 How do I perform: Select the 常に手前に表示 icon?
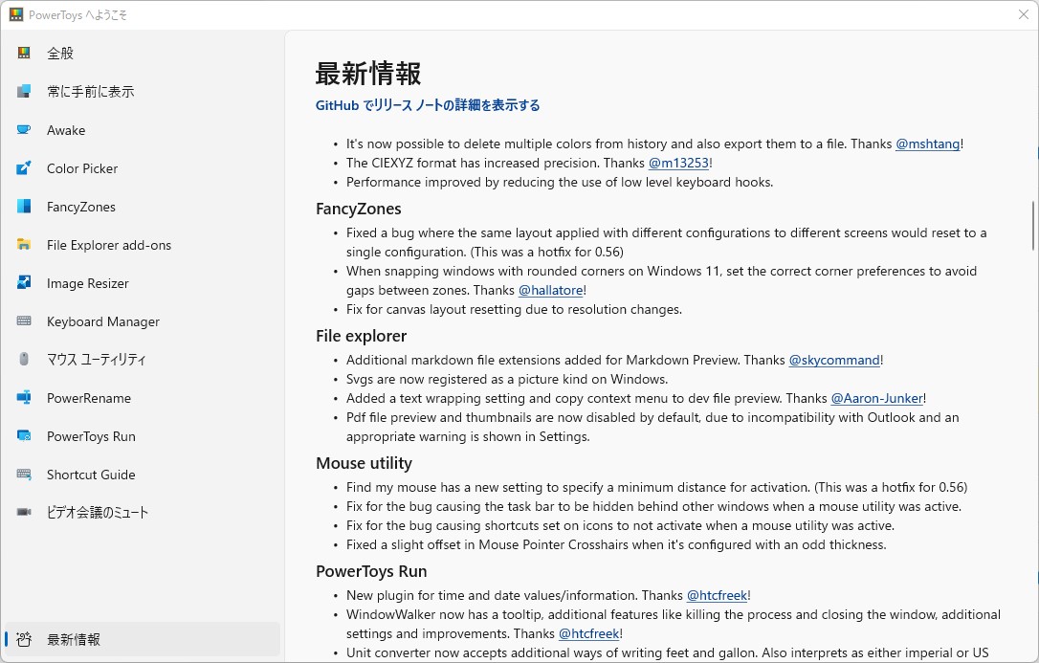[x=24, y=92]
